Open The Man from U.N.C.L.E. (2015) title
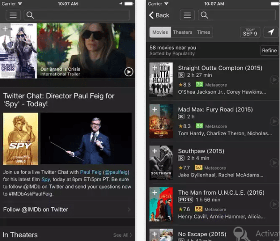 coord(221,193)
